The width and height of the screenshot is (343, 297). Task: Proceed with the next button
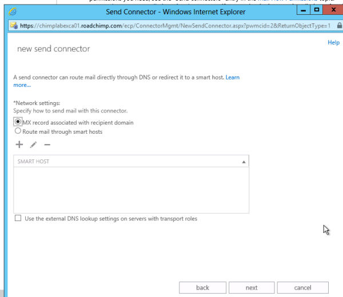[x=252, y=288]
